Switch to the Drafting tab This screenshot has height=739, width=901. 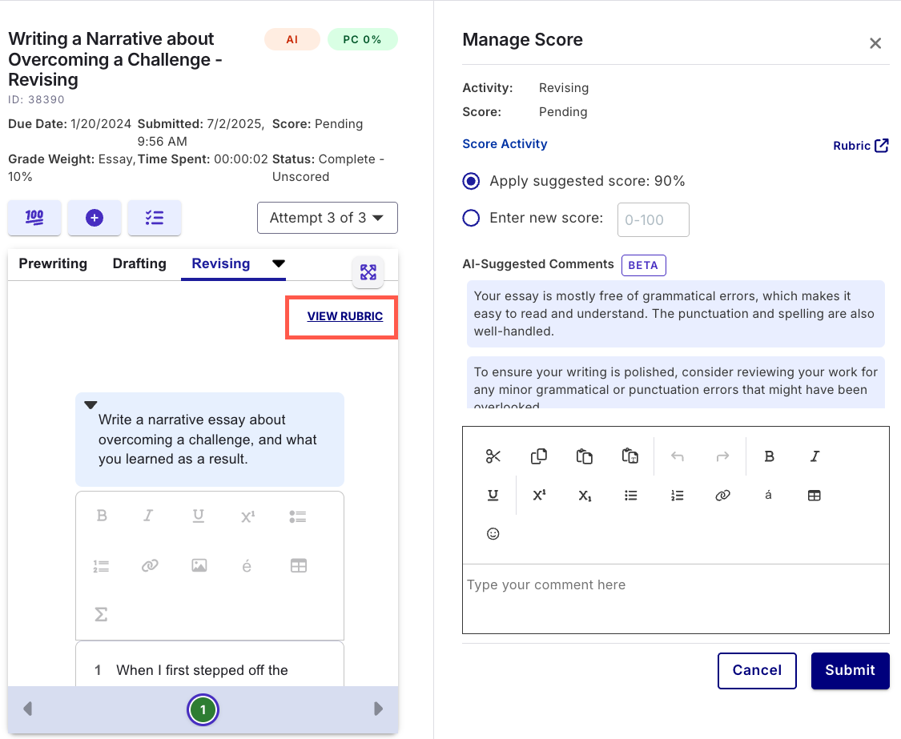[x=139, y=263]
